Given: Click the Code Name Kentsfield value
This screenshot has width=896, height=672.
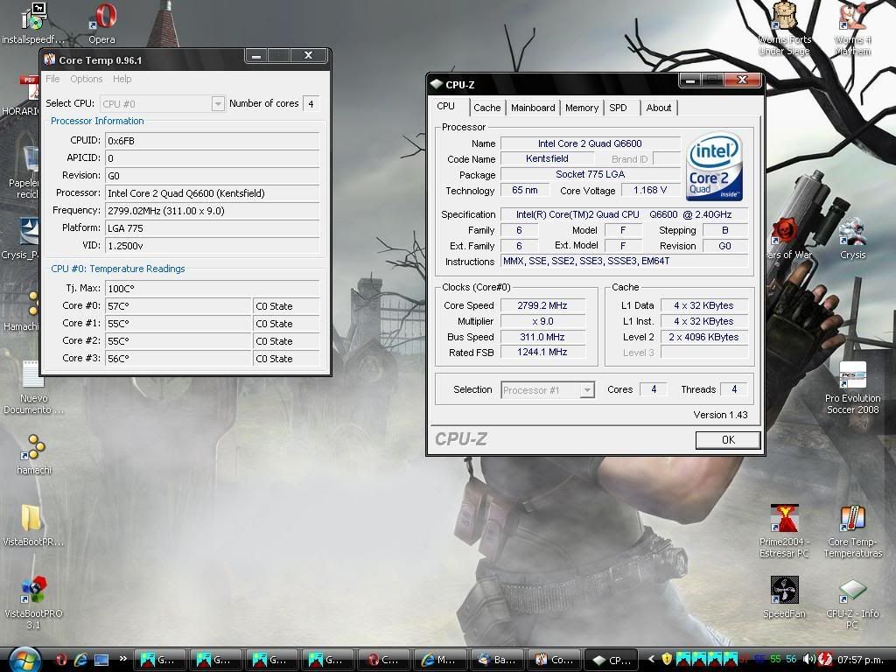Looking at the screenshot, I should click(x=547, y=159).
